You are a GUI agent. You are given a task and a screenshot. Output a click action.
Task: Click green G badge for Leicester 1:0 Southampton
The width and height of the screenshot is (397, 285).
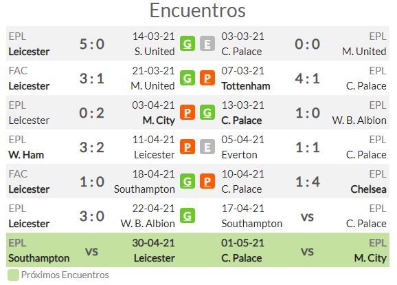coord(188,182)
